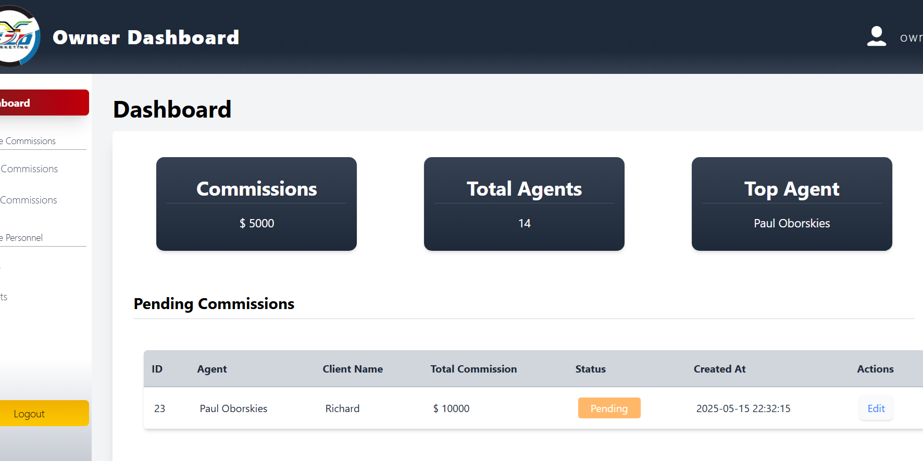
Task: Open the Commissions item above the Personnel heading
Action: click(29, 200)
